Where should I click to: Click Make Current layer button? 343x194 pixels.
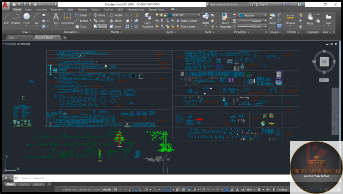[x=187, y=21]
